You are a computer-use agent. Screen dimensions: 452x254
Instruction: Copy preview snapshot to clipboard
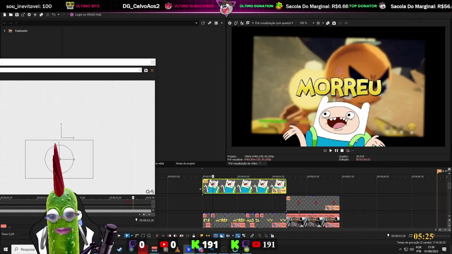[x=328, y=23]
